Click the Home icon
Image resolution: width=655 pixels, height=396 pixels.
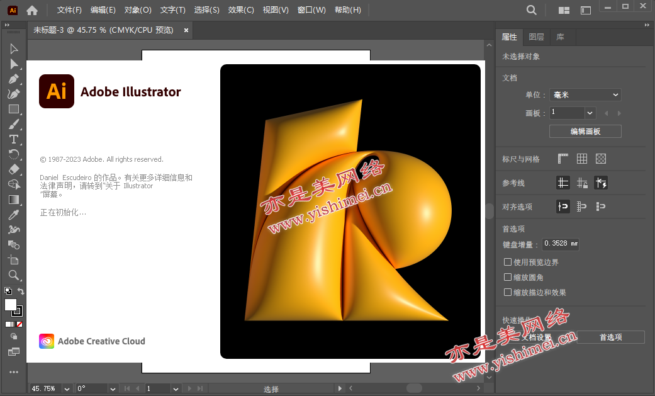tap(32, 11)
